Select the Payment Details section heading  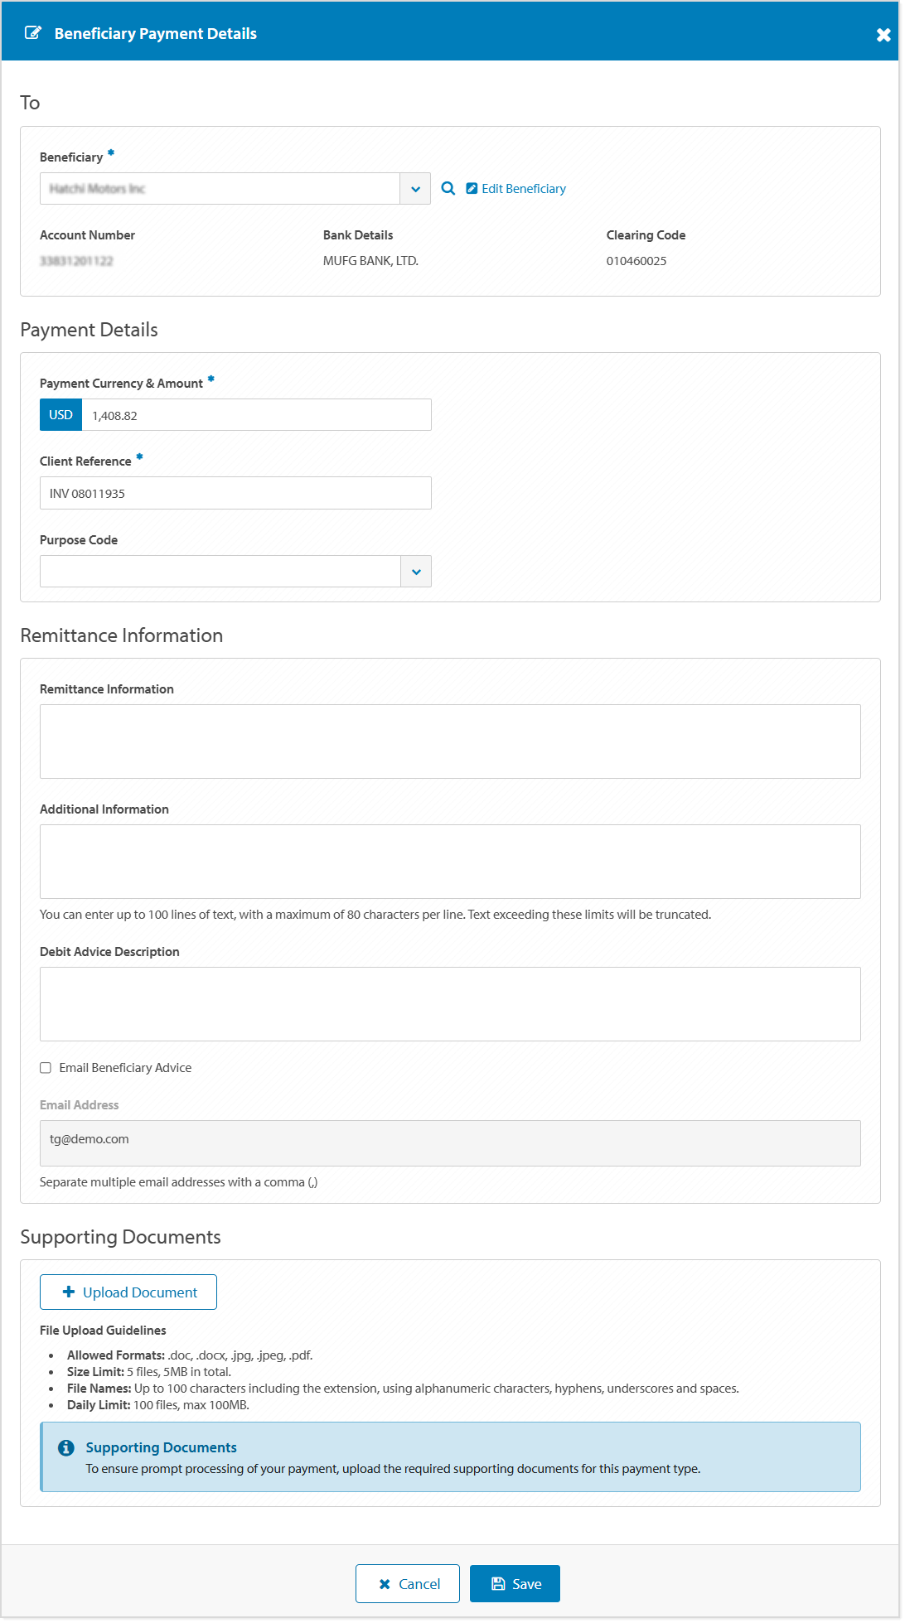88,329
